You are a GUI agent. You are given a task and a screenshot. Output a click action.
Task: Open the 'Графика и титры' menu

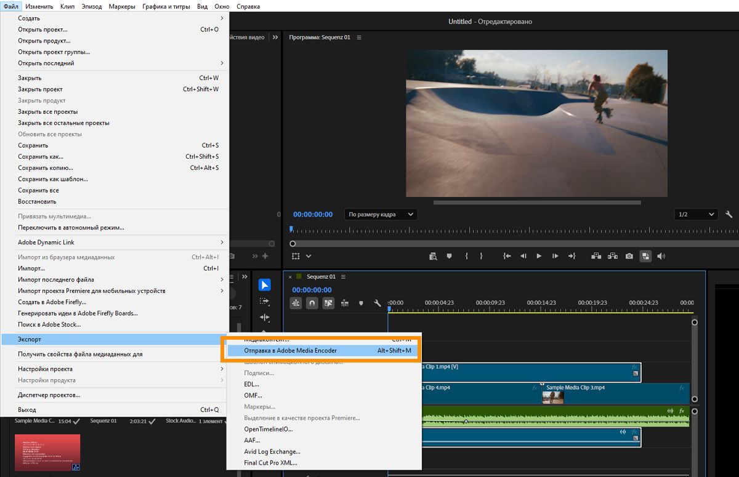[166, 6]
